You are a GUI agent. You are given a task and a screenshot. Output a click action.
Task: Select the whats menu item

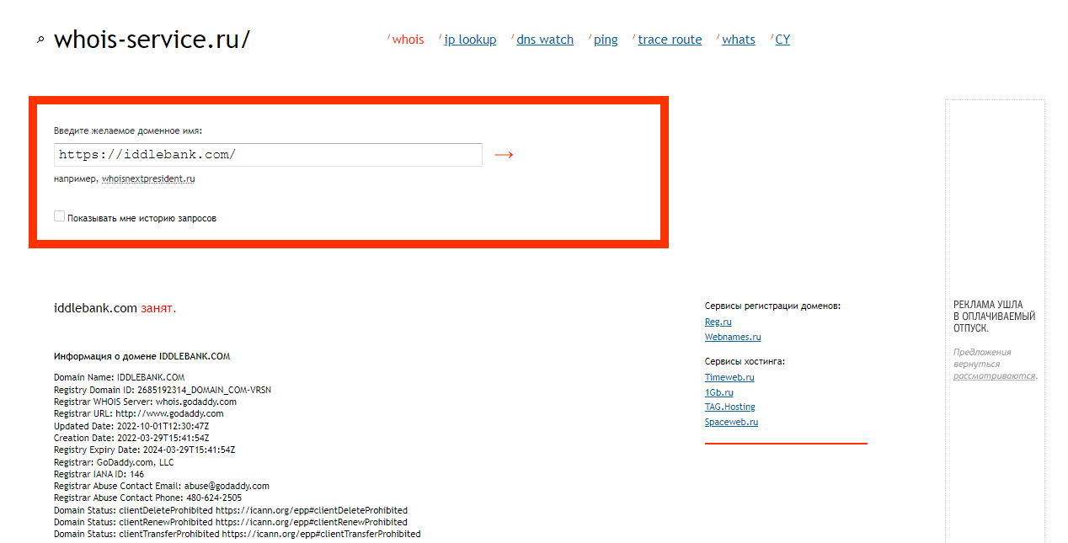click(x=738, y=40)
